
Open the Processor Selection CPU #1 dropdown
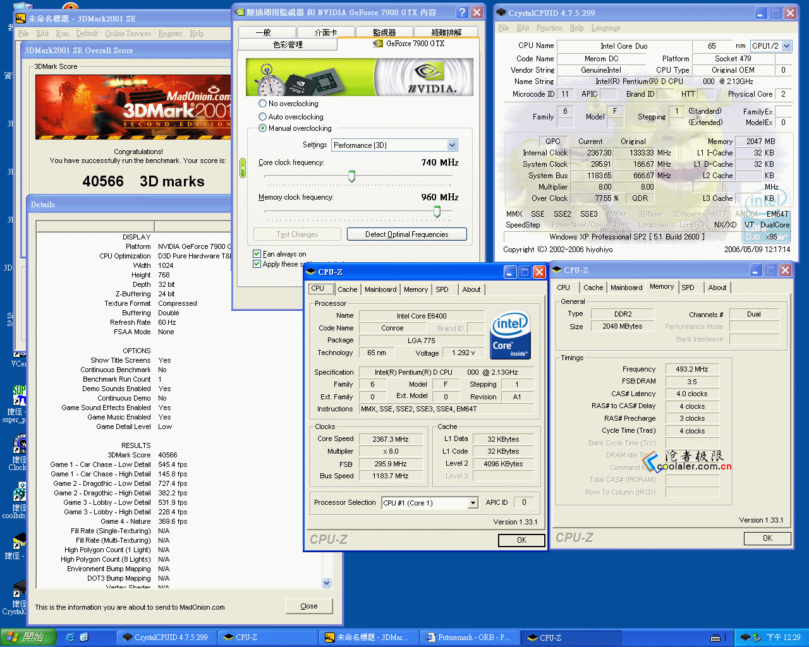430,503
